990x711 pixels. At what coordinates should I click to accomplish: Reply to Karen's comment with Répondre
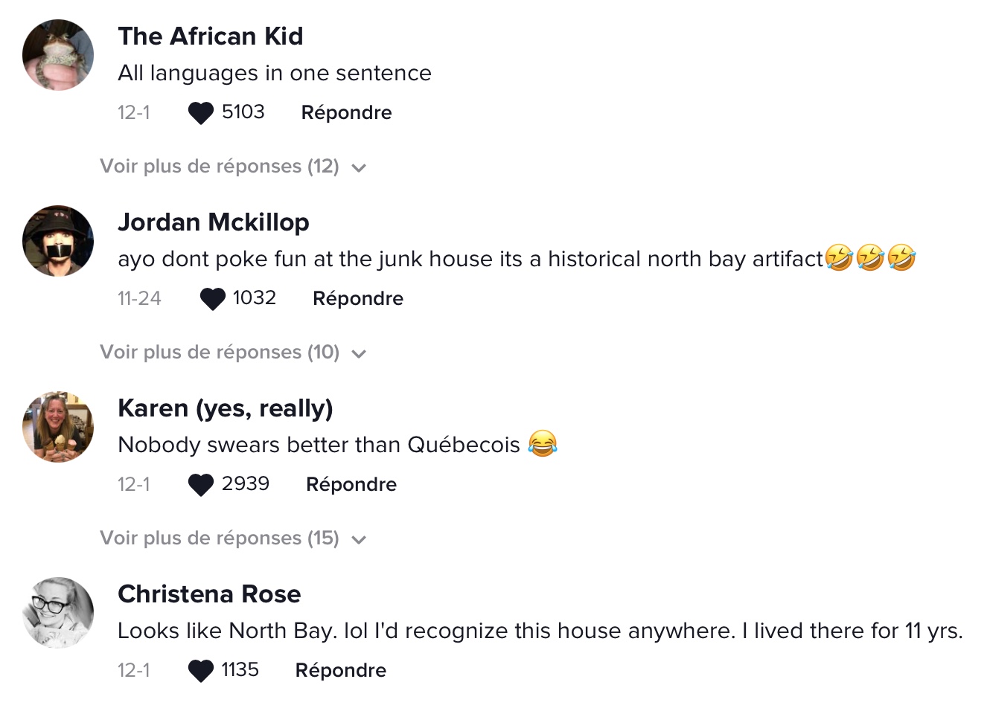pos(351,485)
